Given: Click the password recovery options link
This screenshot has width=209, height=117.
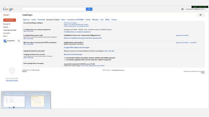Looking at the screenshot, I should (x=76, y=25).
